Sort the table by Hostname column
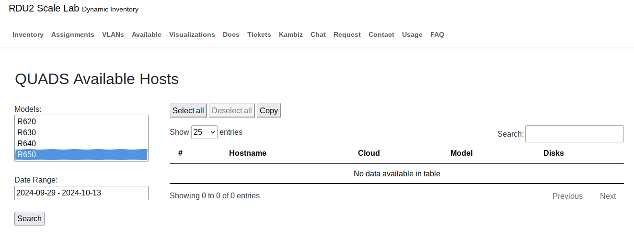Viewport: 634px width, 248px height. [x=248, y=153]
